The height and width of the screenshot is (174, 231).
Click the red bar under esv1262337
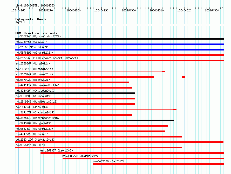(132, 153)
